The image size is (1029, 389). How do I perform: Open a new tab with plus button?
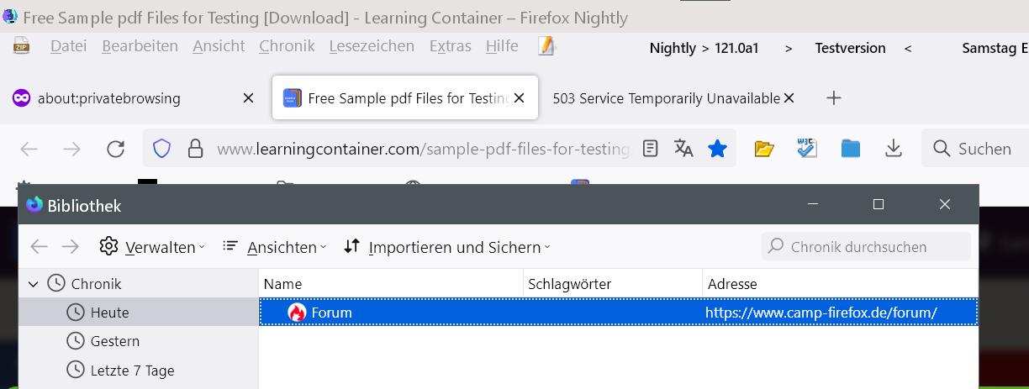click(834, 98)
